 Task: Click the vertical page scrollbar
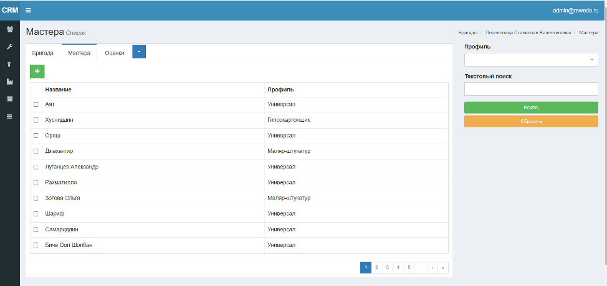[606, 135]
